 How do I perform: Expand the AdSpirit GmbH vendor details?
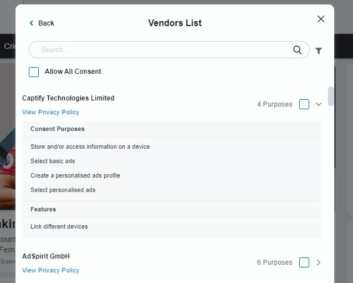[319, 262]
